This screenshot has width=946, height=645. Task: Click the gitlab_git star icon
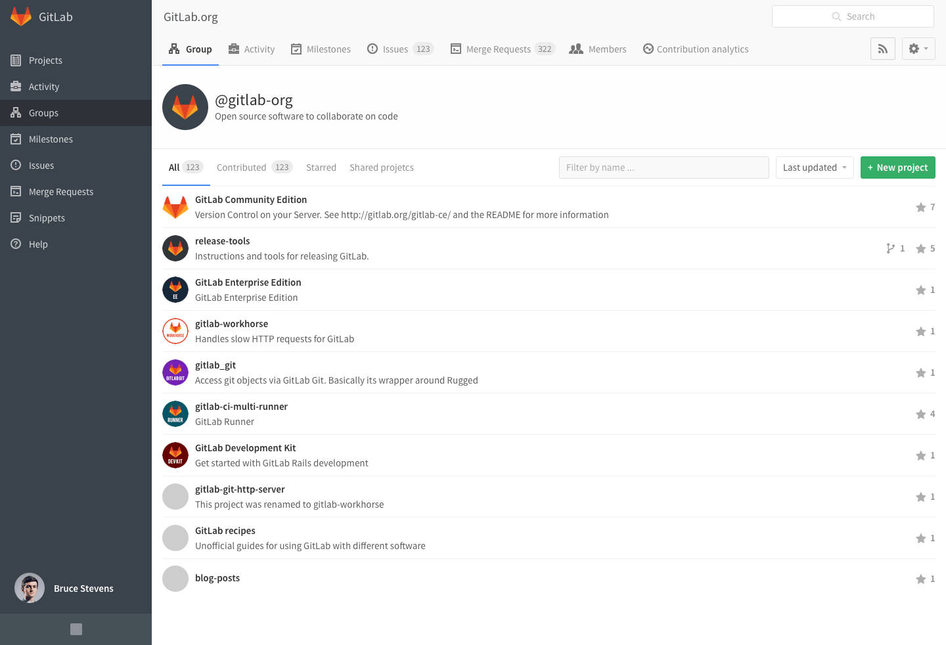click(x=921, y=373)
